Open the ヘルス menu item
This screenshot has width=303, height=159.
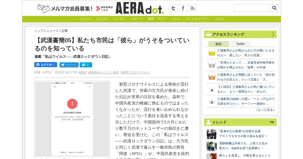176,19
